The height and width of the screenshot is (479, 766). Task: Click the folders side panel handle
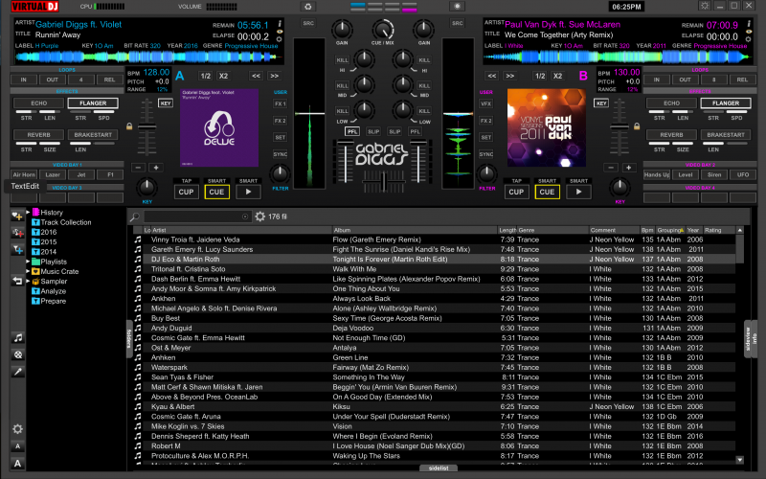129,339
